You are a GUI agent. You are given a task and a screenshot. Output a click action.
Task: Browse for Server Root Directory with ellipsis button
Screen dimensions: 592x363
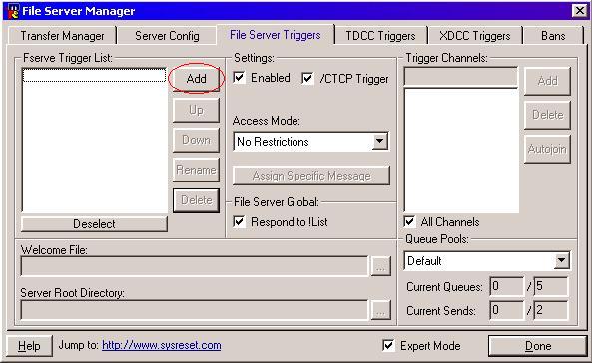pyautogui.click(x=380, y=310)
